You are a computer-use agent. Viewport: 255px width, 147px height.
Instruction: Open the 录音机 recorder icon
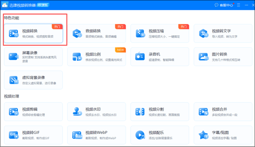tap(140, 56)
